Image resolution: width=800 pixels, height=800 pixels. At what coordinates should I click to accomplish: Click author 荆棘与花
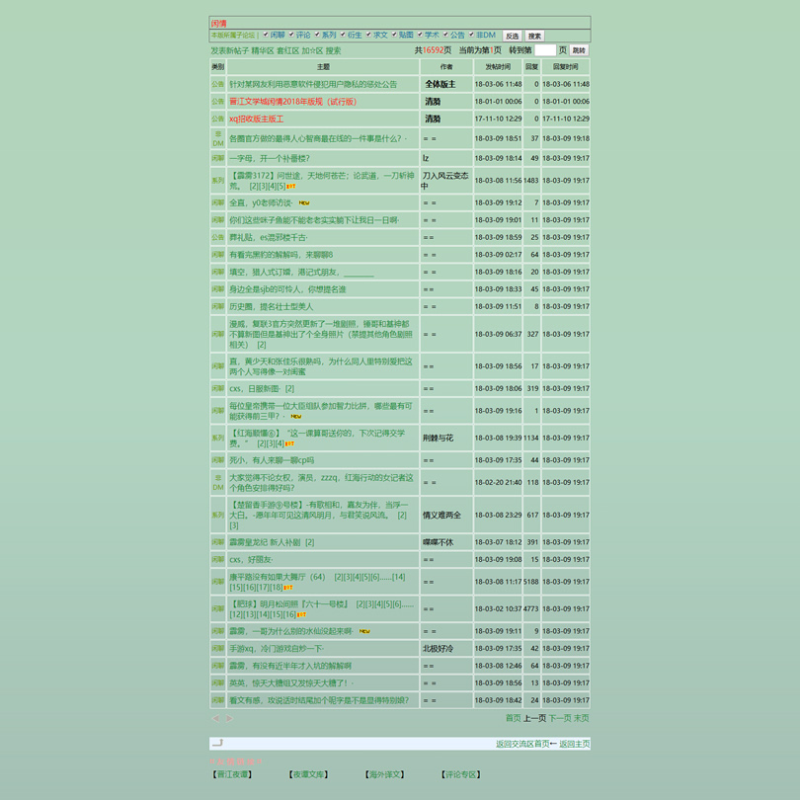(438, 438)
